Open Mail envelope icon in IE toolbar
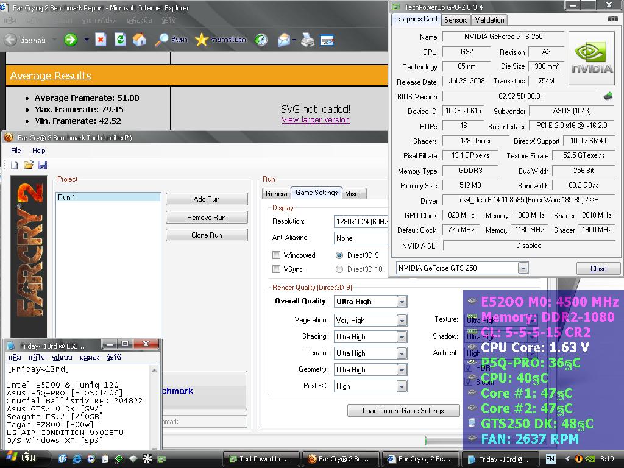Viewport: 624px width, 468px height. click(x=284, y=40)
